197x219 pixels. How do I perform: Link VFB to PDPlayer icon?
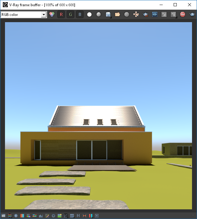click(x=155, y=14)
